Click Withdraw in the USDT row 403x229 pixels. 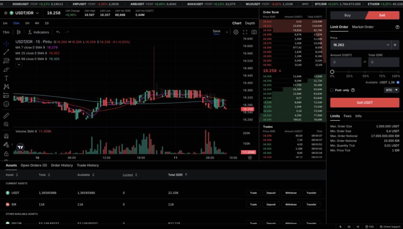tap(291, 193)
